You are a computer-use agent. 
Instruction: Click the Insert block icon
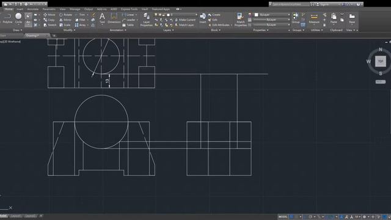coord(203,18)
